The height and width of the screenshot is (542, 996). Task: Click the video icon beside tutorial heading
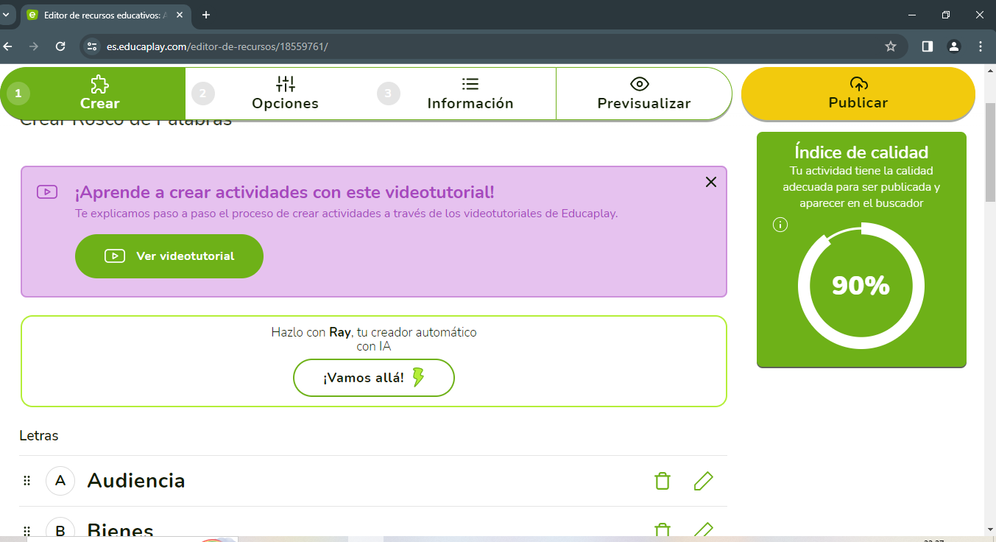(47, 192)
